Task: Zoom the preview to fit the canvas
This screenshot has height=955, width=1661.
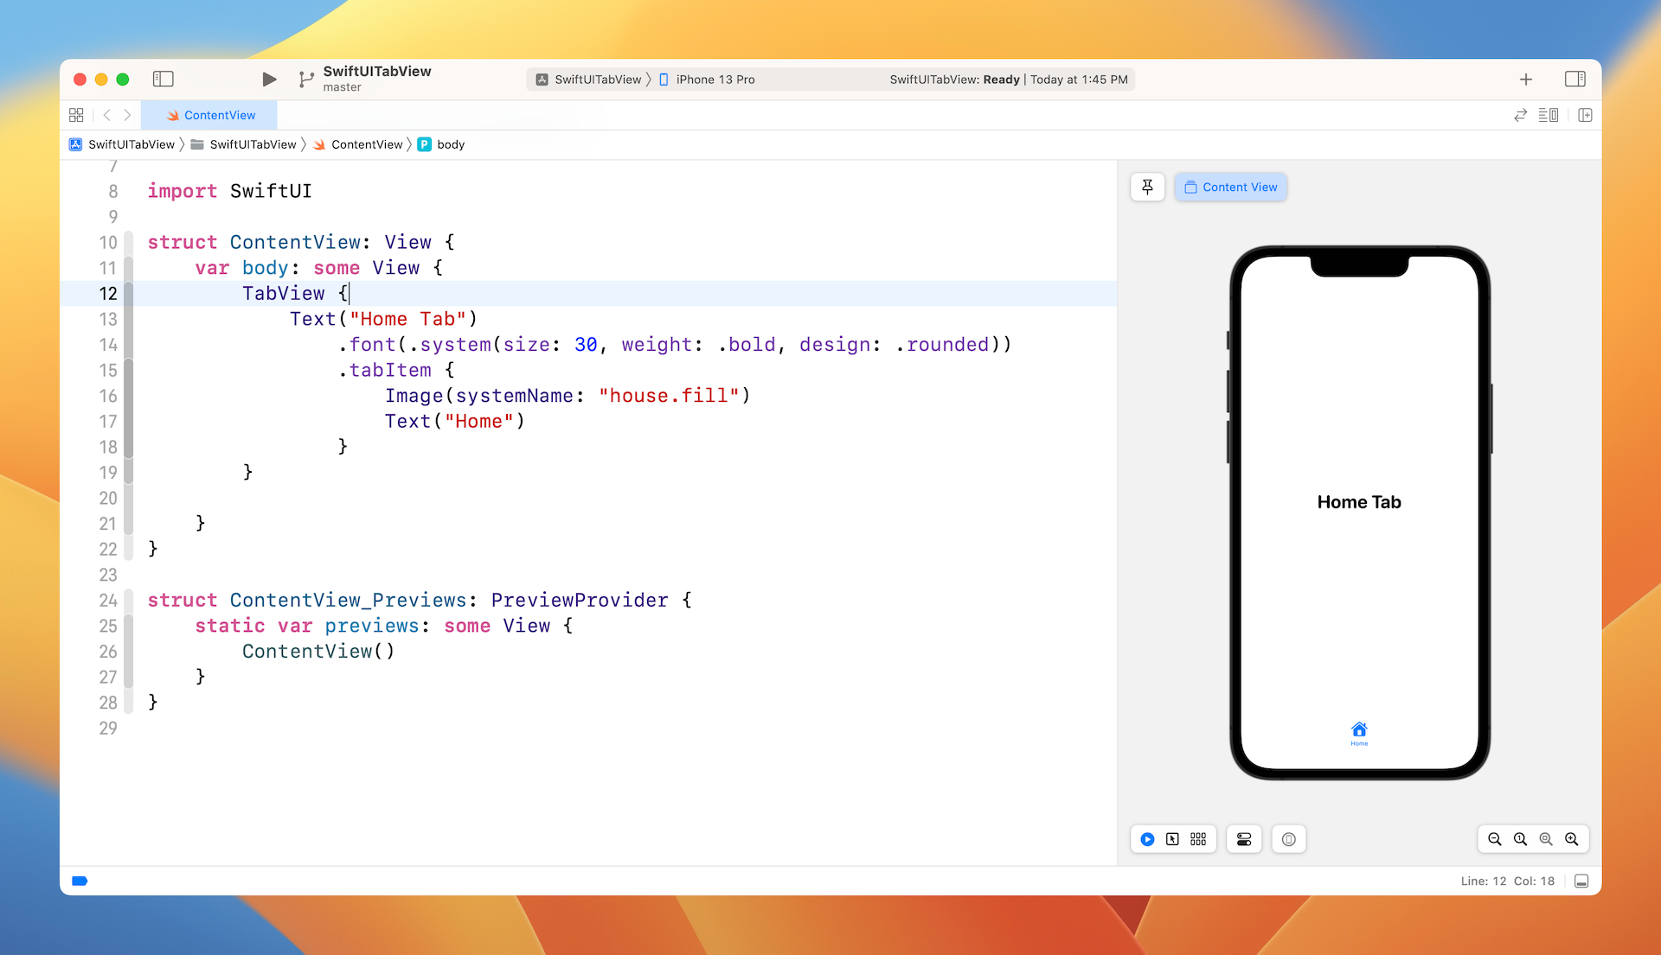Action: pos(1546,838)
